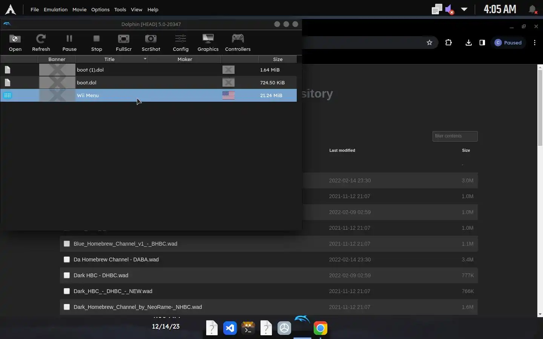
Task: Sort game list by Maker column
Action: [x=185, y=59]
